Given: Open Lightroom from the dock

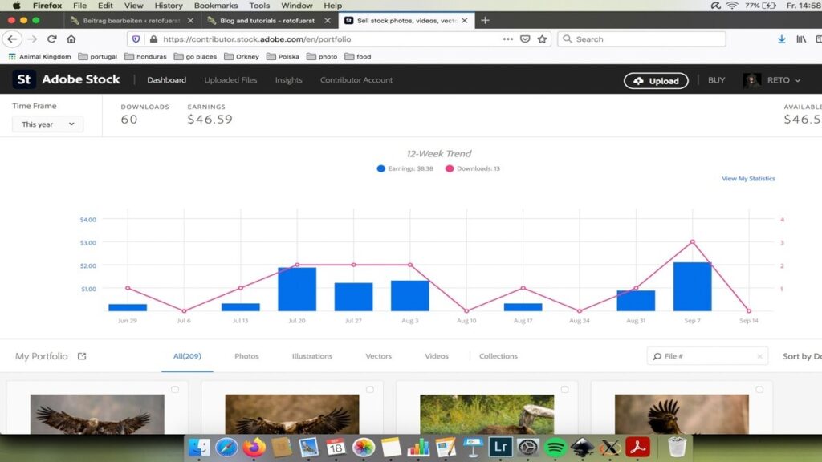Looking at the screenshot, I should (500, 447).
